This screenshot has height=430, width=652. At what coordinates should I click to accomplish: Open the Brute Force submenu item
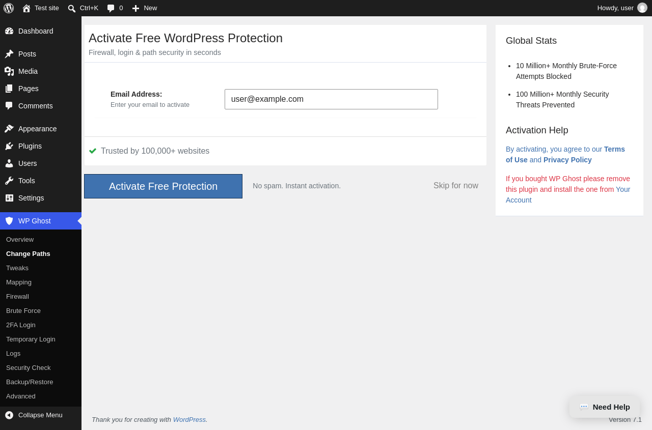click(x=23, y=310)
